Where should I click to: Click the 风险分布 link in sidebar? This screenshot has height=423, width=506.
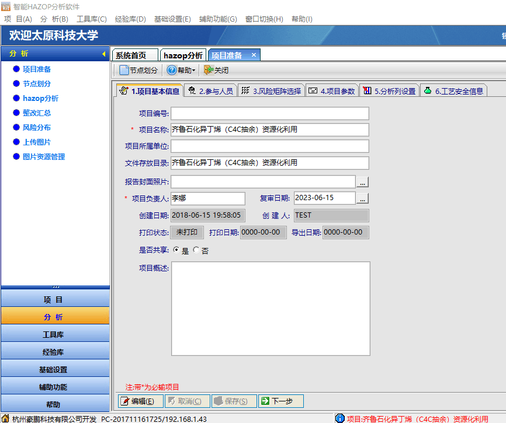pyautogui.click(x=36, y=127)
